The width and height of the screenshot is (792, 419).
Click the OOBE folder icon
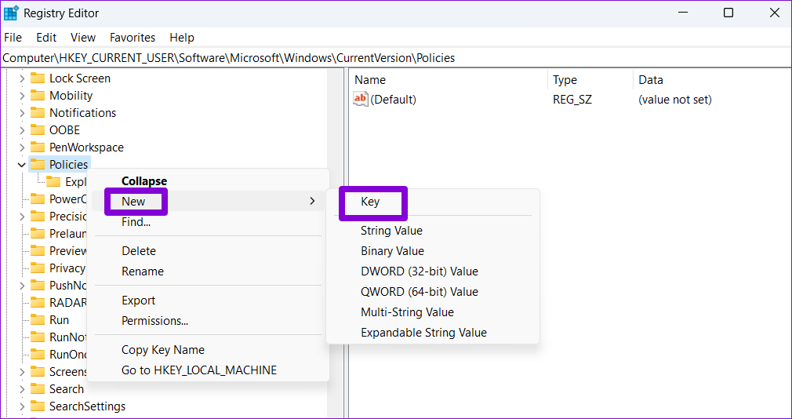[x=38, y=130]
